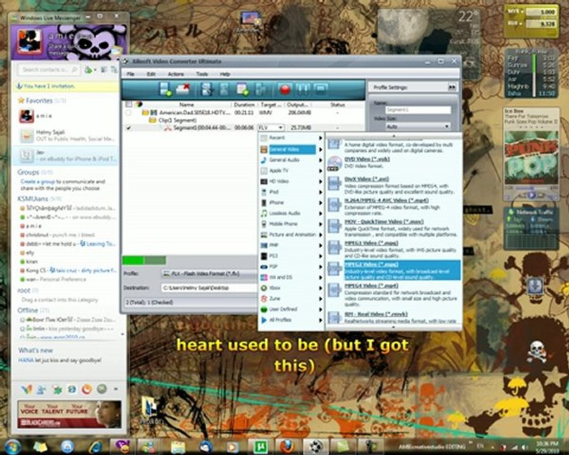The image size is (569, 455).
Task: Select Mobile Phone category
Action: point(291,224)
